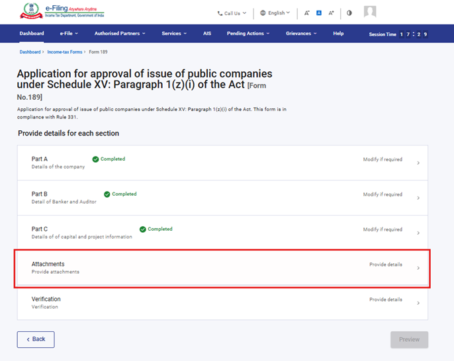Open the AIS menu item
This screenshot has height=361, width=454.
coord(207,33)
